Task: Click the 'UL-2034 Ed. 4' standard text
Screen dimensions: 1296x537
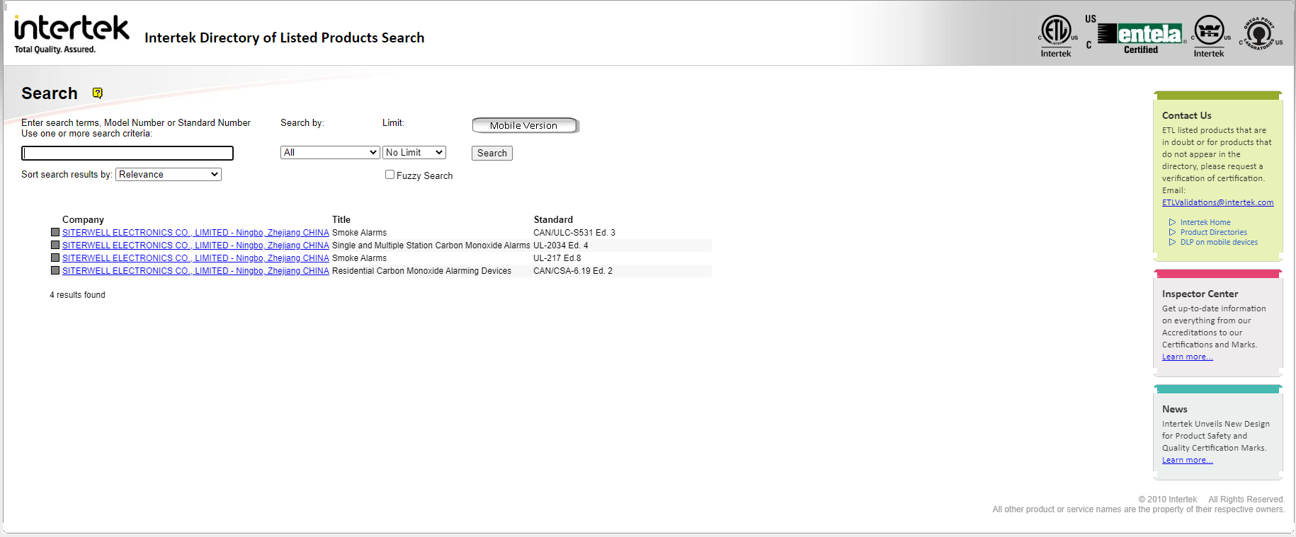Action: (x=560, y=246)
